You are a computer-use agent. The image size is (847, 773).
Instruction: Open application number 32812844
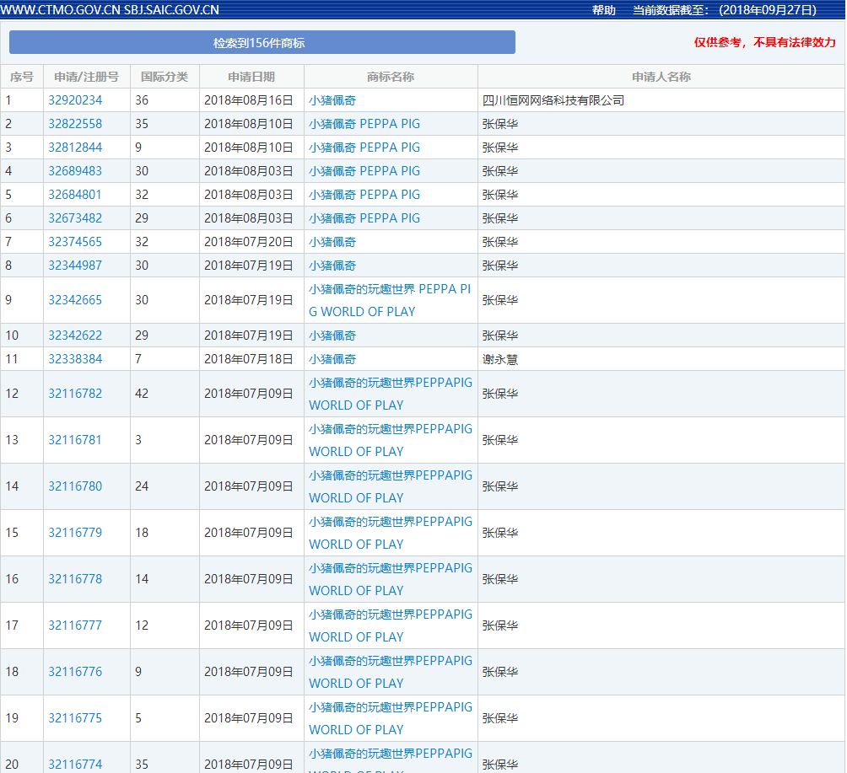coord(75,148)
